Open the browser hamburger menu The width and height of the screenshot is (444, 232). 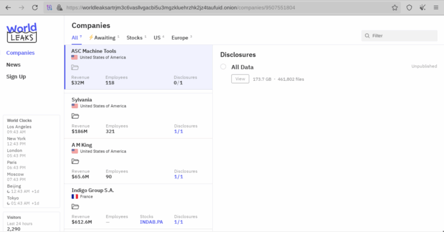click(436, 8)
